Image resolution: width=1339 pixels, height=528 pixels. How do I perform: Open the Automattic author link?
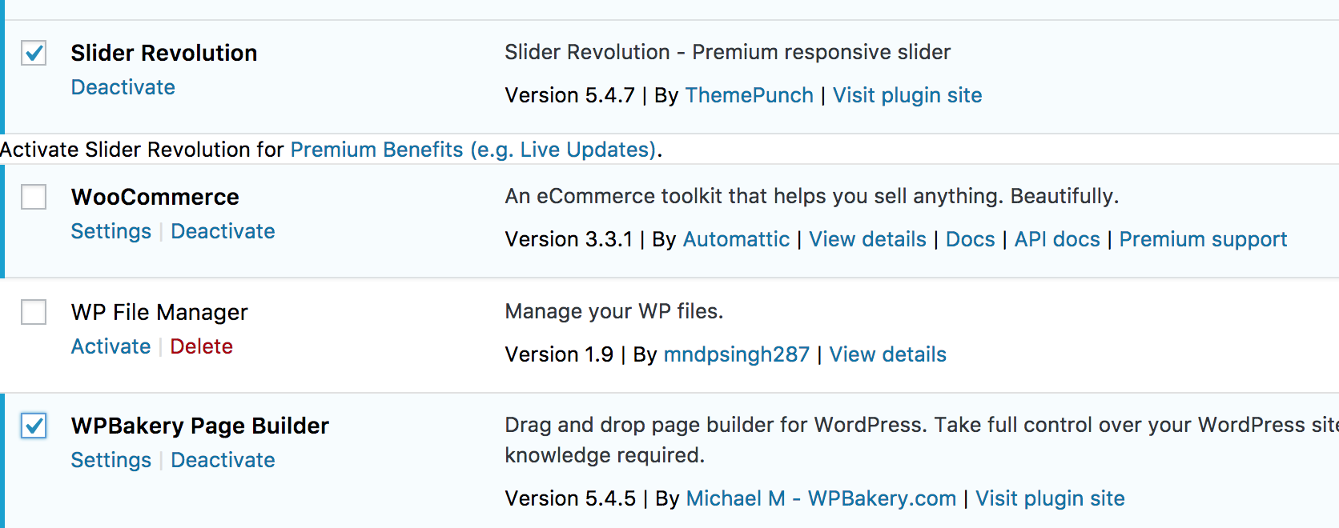point(736,239)
